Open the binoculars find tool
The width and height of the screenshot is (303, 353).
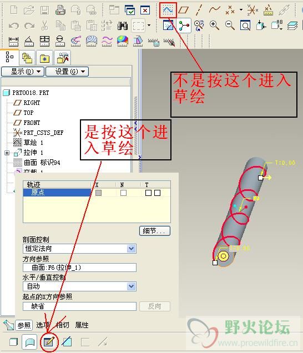122,26
